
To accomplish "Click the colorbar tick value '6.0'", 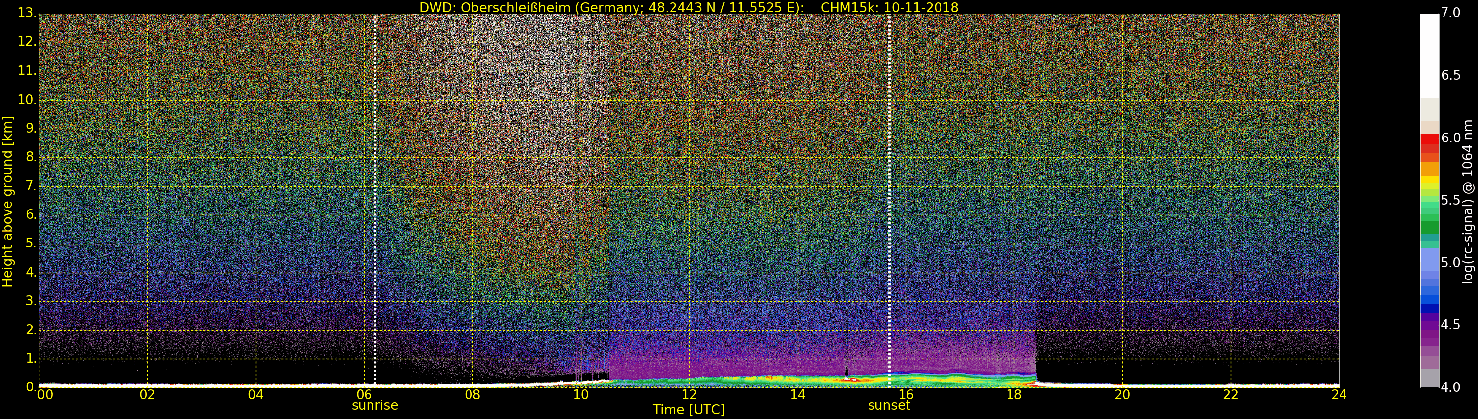I will 1450,138.
